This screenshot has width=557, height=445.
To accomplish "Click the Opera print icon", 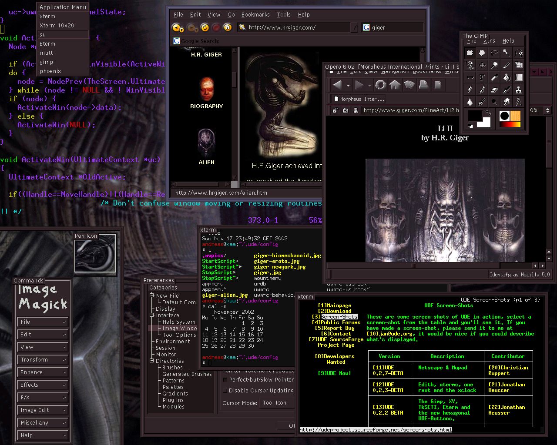I will pyautogui.click(x=423, y=85).
